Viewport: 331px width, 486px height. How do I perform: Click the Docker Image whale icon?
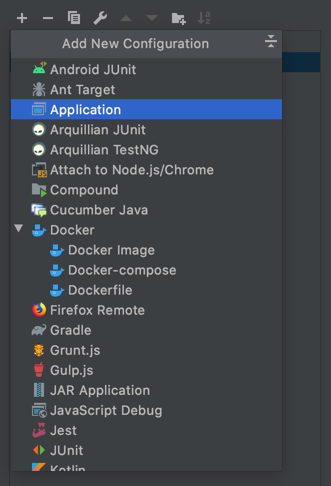coord(57,251)
